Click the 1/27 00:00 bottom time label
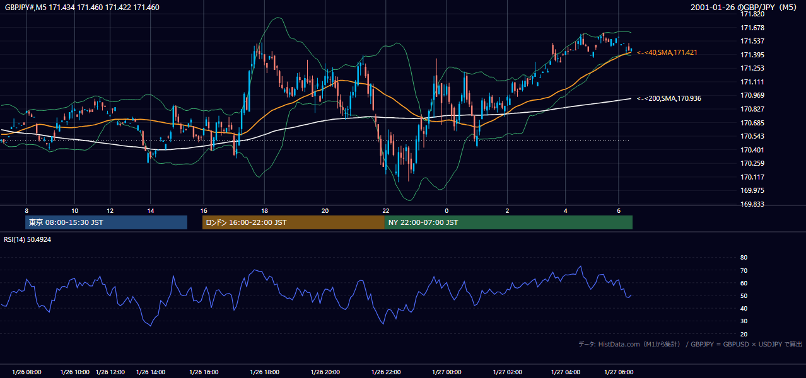Screen dimensions: 806x378 tap(447, 372)
